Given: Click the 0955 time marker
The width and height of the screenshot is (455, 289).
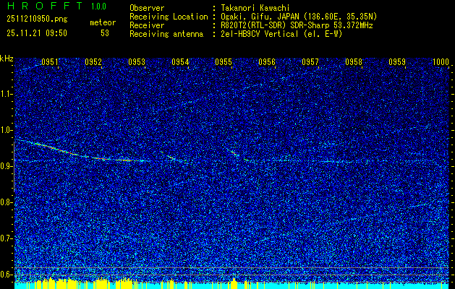Looking at the screenshot, I should point(224,62).
